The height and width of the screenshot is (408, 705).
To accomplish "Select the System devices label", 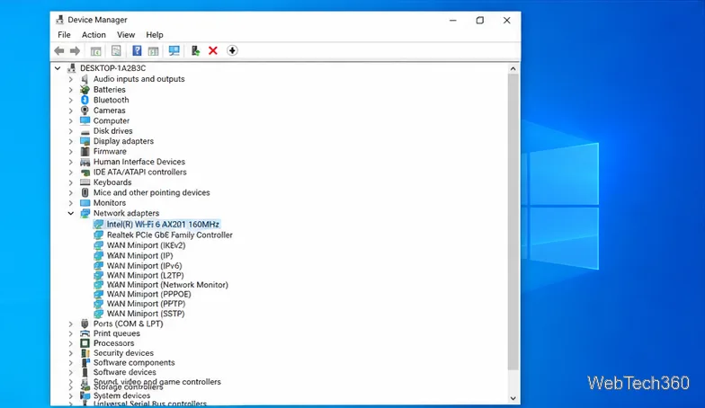I will pyautogui.click(x=122, y=395).
